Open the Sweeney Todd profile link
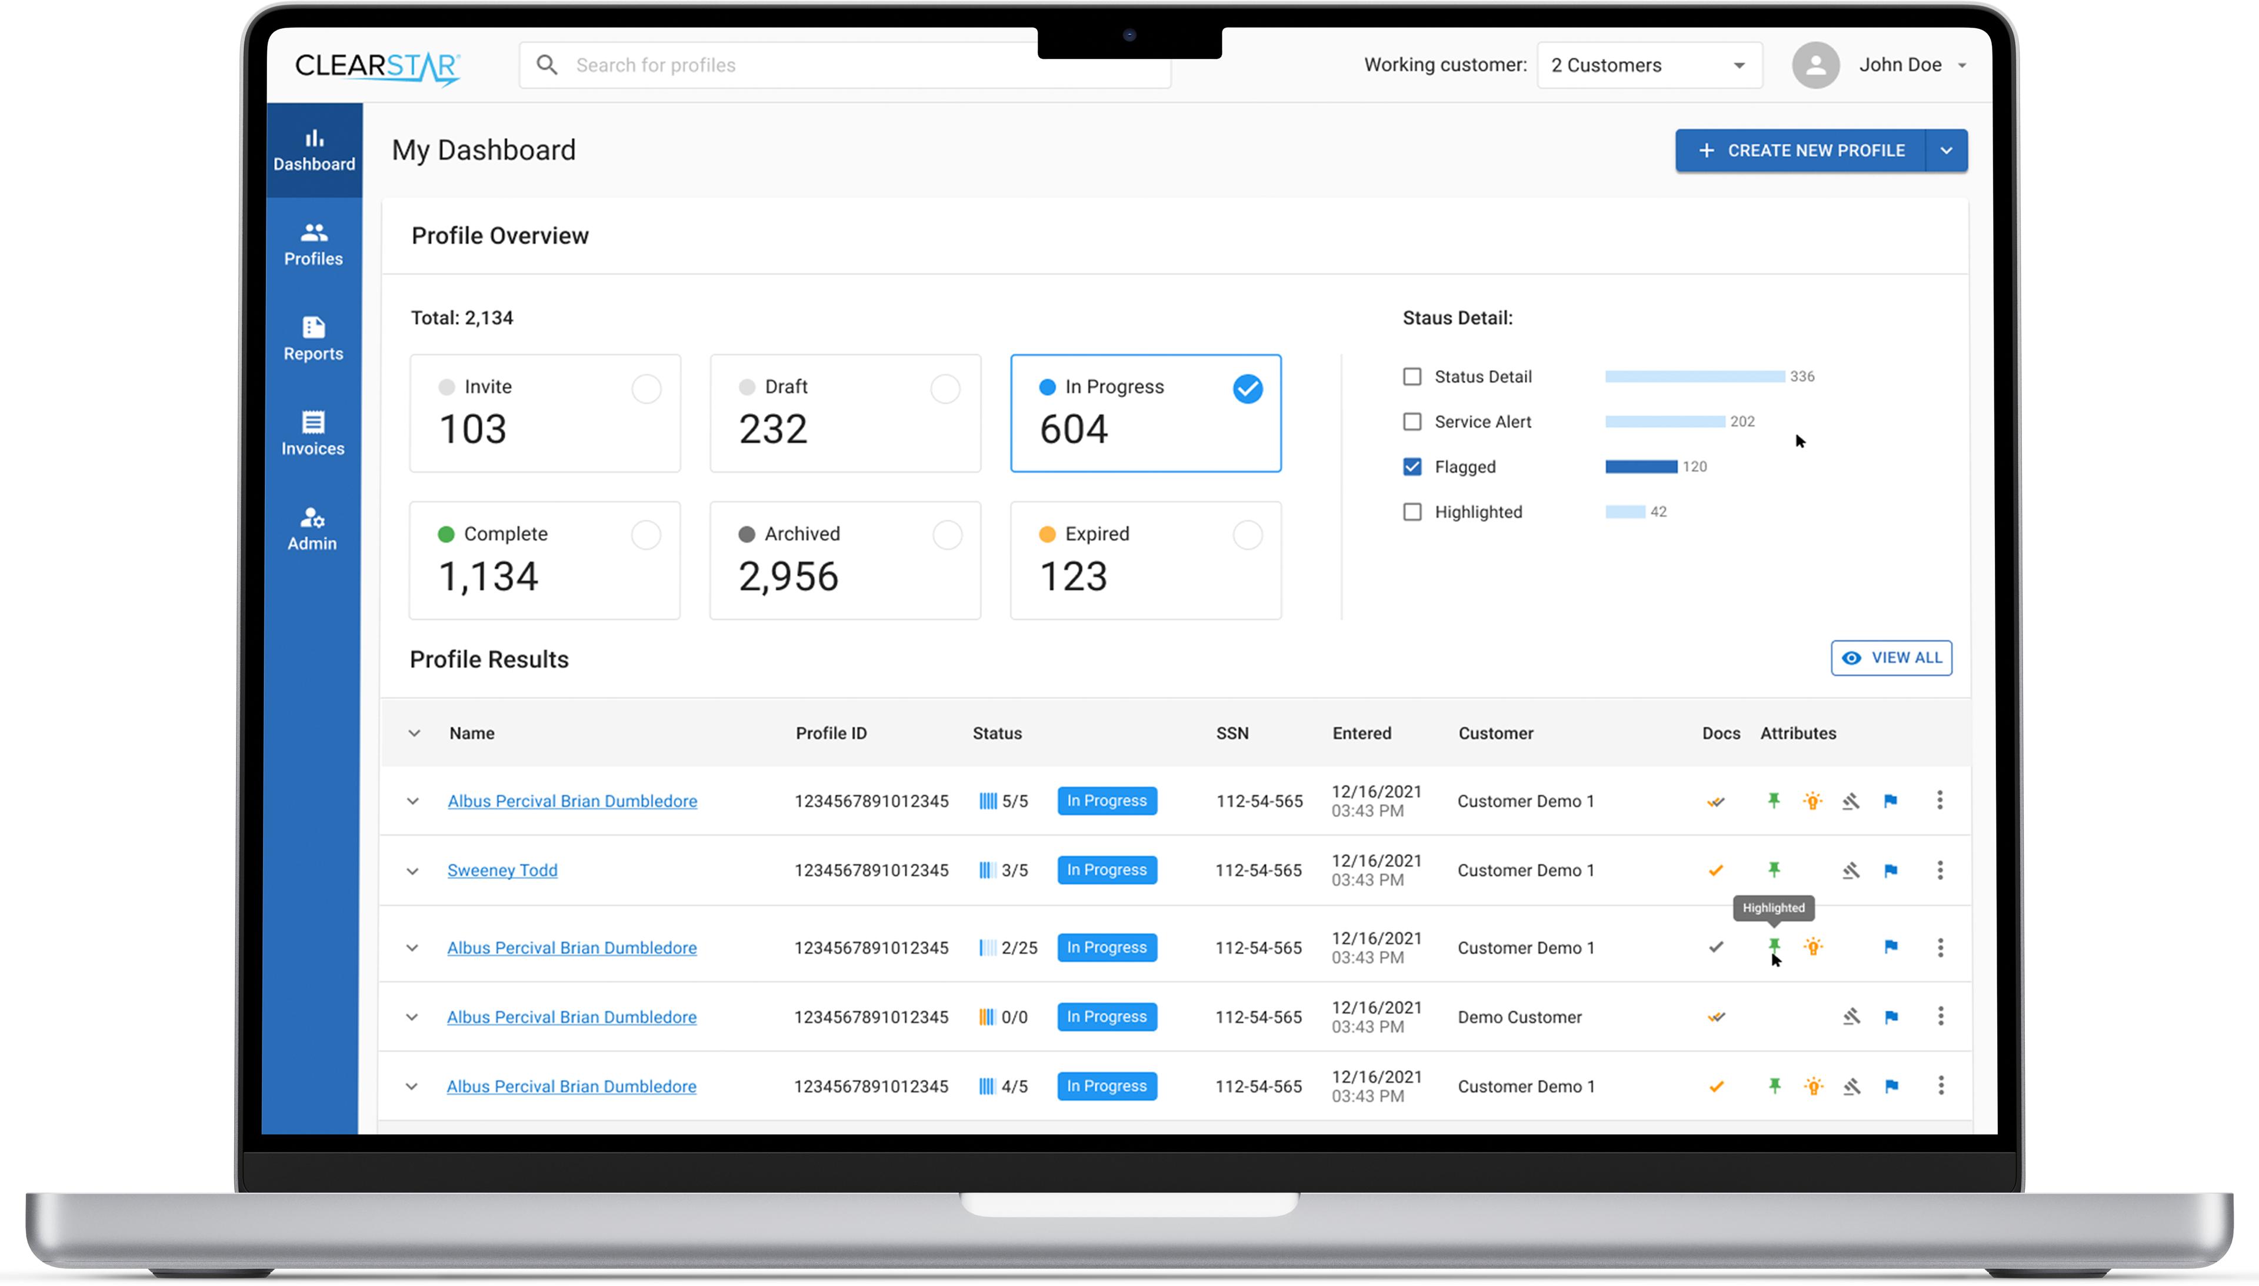This screenshot has width=2259, height=1286. pyautogui.click(x=502, y=870)
